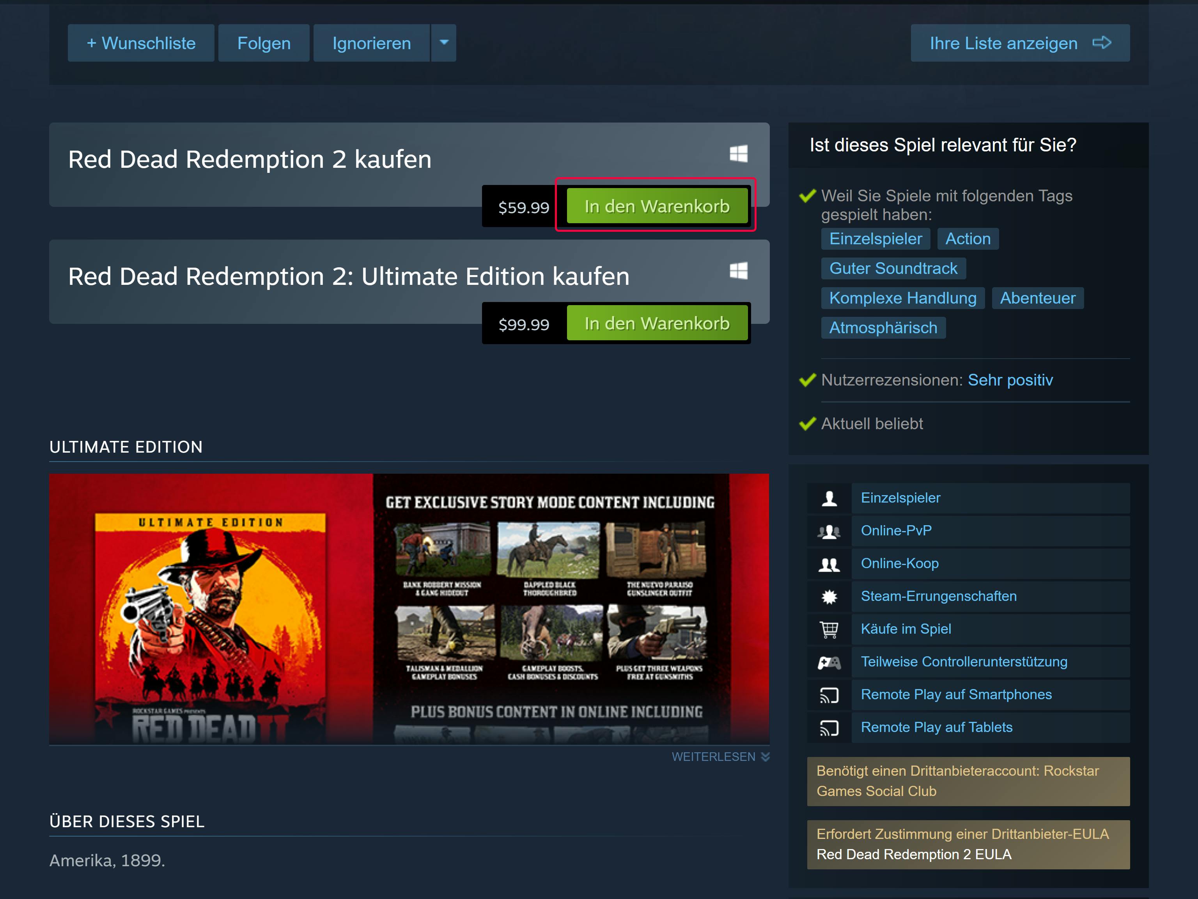Add the game to your Wunschliste
Screen dimensions: 1198x899
(141, 43)
